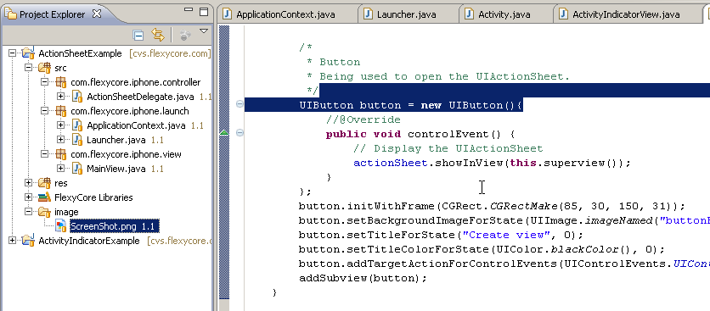
Task: Expand ActivityIndicatorExample project
Action: [x=12, y=241]
